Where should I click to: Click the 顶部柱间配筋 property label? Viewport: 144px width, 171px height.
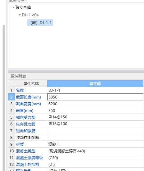pos(28,138)
